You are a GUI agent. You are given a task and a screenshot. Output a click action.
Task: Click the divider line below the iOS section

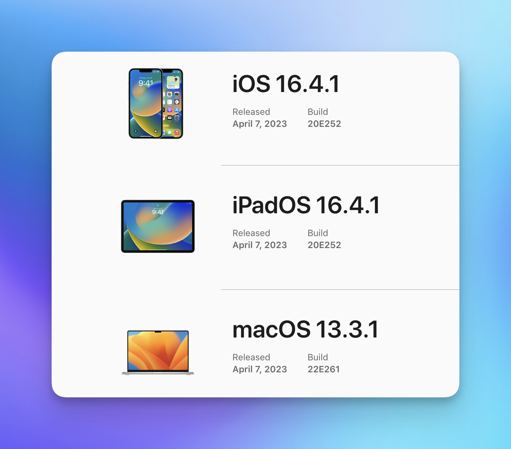point(340,165)
